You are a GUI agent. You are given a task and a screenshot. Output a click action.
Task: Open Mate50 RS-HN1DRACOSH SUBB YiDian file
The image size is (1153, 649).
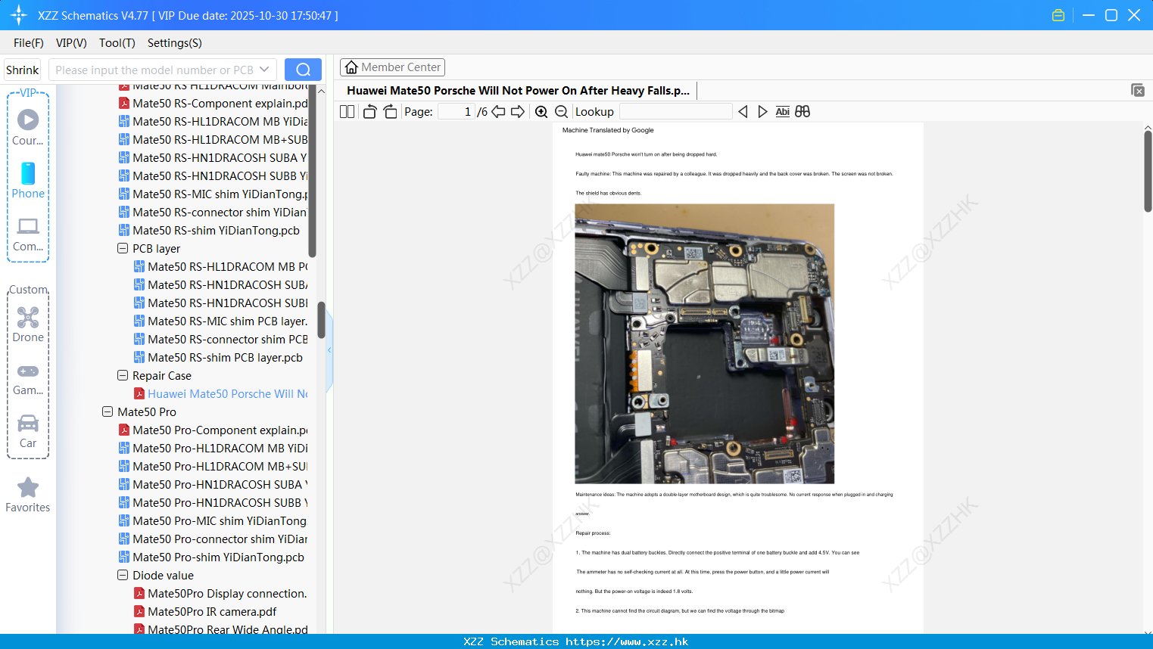[x=213, y=175]
